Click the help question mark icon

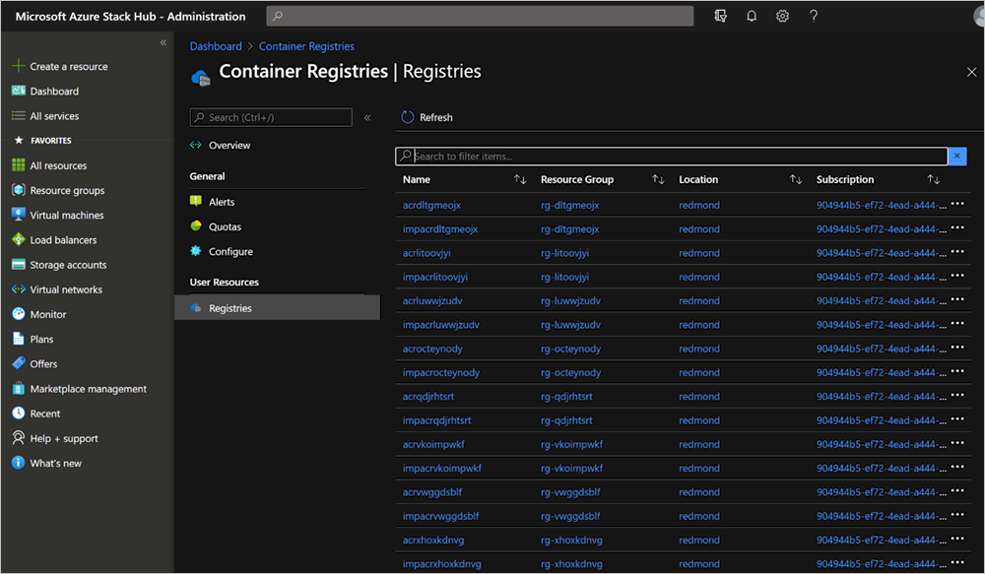point(814,16)
